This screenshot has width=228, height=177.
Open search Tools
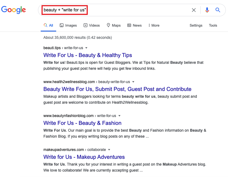tap(213, 25)
